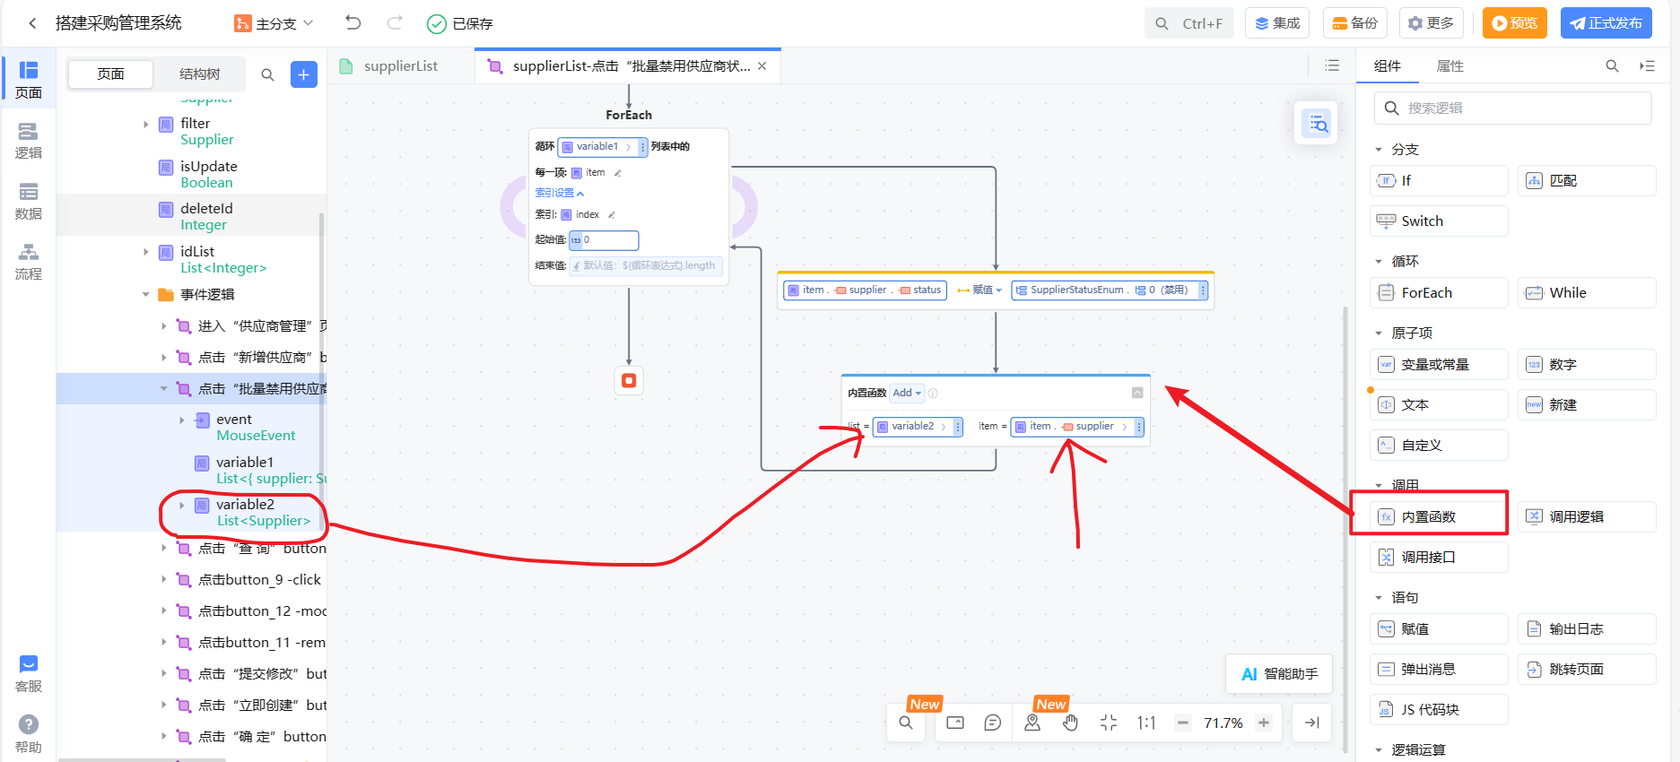
Task: Collapse the 索引设置 section
Action: click(560, 193)
